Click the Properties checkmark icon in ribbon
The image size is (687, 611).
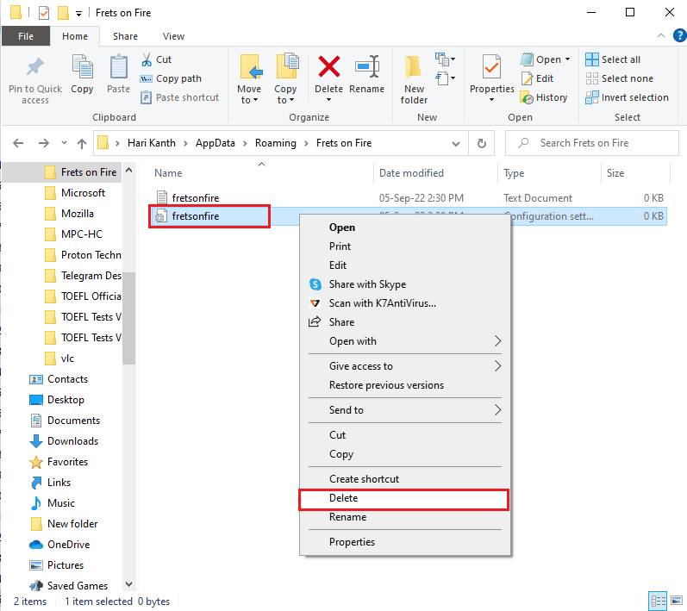[491, 68]
